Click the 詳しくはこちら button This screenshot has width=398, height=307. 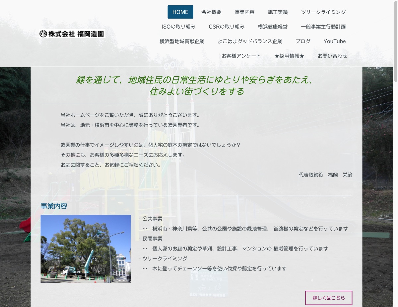point(329,298)
